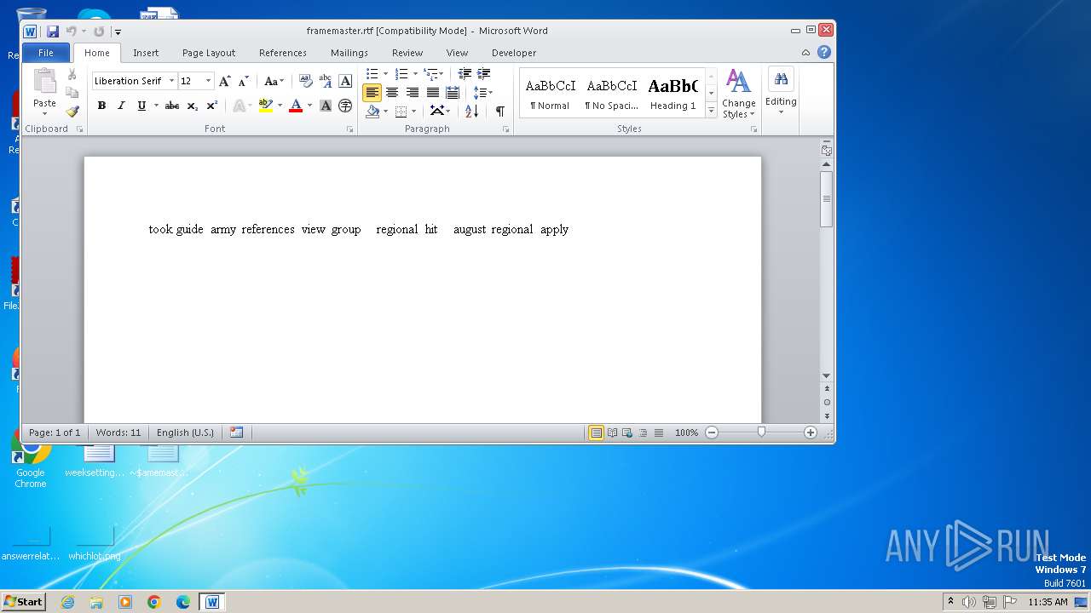Switch to the References tab

point(283,53)
